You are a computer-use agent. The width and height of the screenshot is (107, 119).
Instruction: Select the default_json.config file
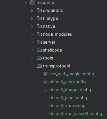[68, 98]
